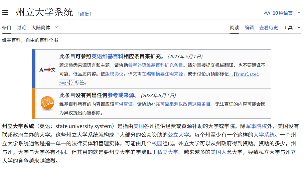Screen dimensions: 304x169
Task: Open the 公立大学 link
Action: [x=178, y=135]
